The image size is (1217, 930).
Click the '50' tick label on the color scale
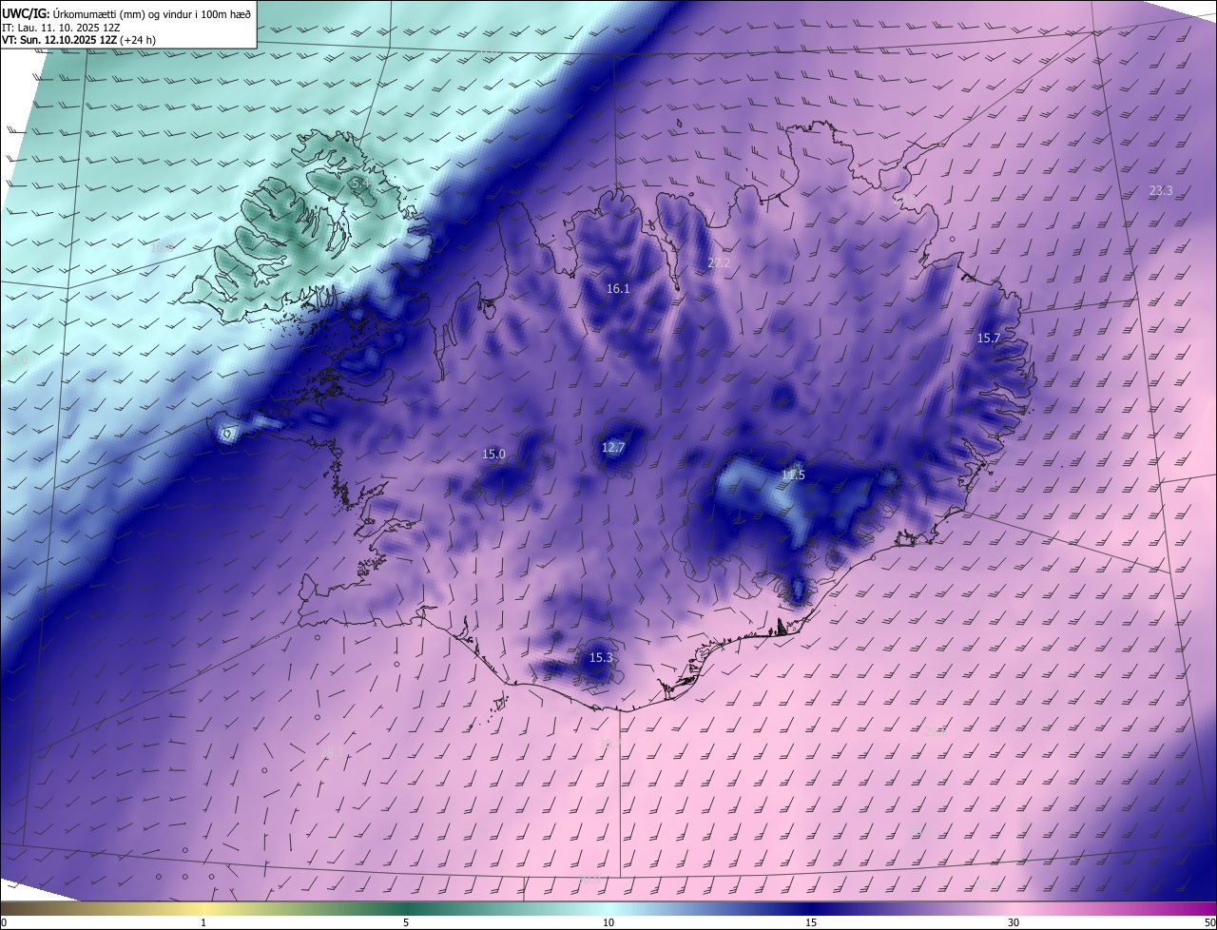[1209, 923]
